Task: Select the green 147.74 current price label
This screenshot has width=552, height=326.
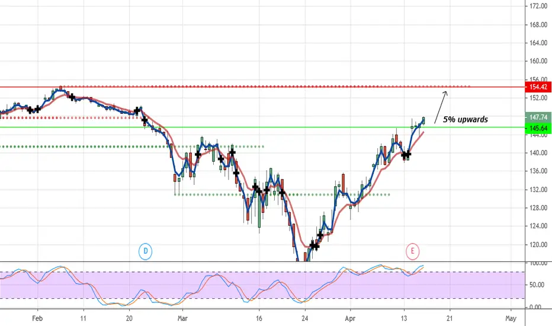Action: (538, 117)
